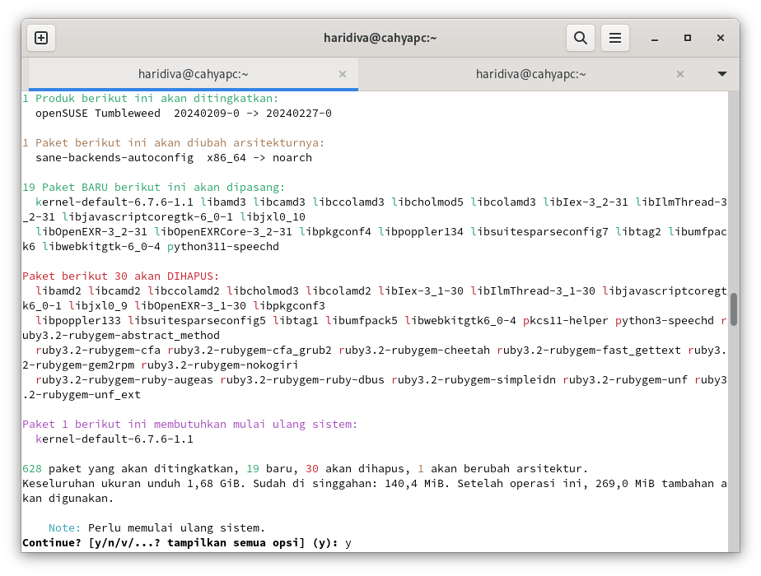Maximize the terminal window
This screenshot has height=576, width=761.
coord(688,38)
